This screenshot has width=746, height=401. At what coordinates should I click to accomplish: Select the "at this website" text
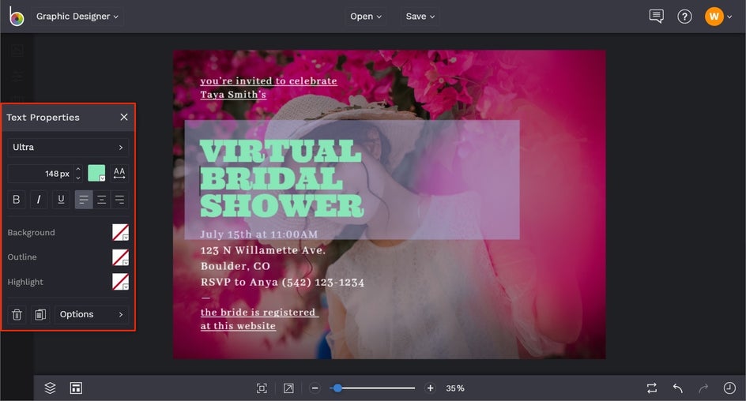(x=238, y=326)
